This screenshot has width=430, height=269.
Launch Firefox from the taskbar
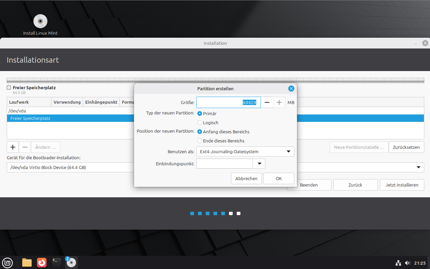tap(42, 262)
